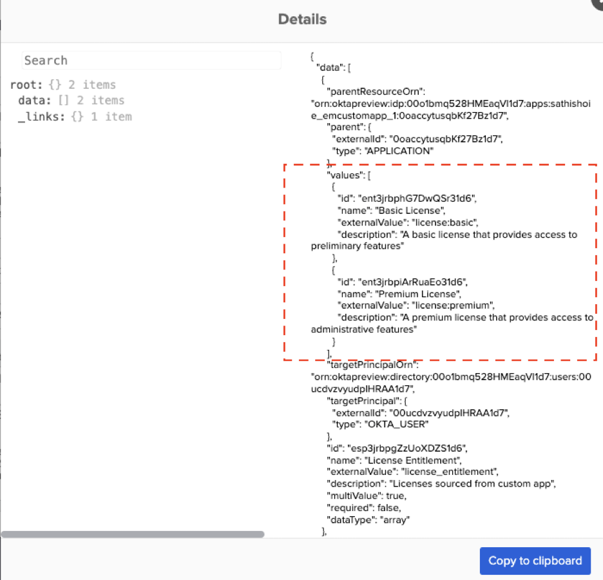Click inside the Search field
Image resolution: width=603 pixels, height=580 pixels.
(x=151, y=60)
